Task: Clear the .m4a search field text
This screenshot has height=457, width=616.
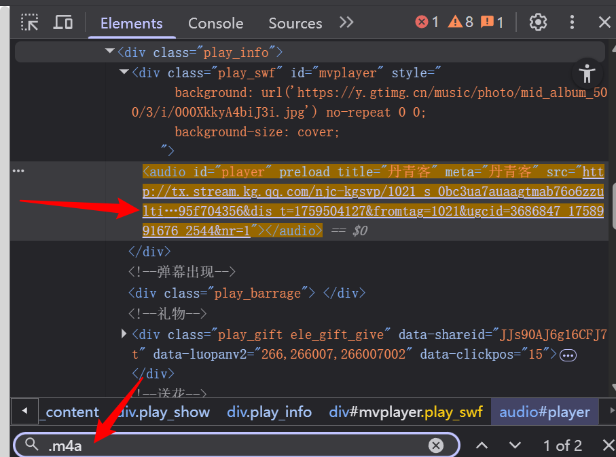Action: pos(436,445)
